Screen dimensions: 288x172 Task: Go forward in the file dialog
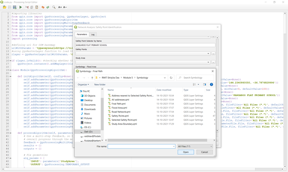coord(84,78)
